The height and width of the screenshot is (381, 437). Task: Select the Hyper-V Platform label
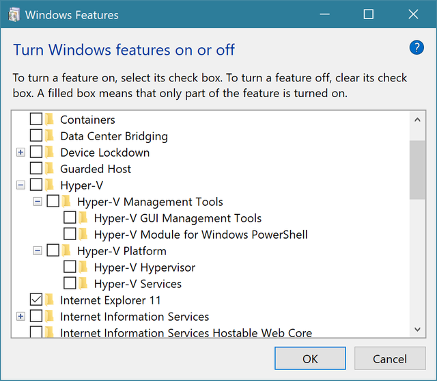point(122,251)
